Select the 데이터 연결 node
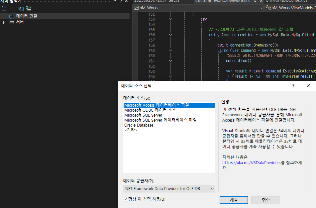This screenshot has width=316, height=208. pos(27,16)
